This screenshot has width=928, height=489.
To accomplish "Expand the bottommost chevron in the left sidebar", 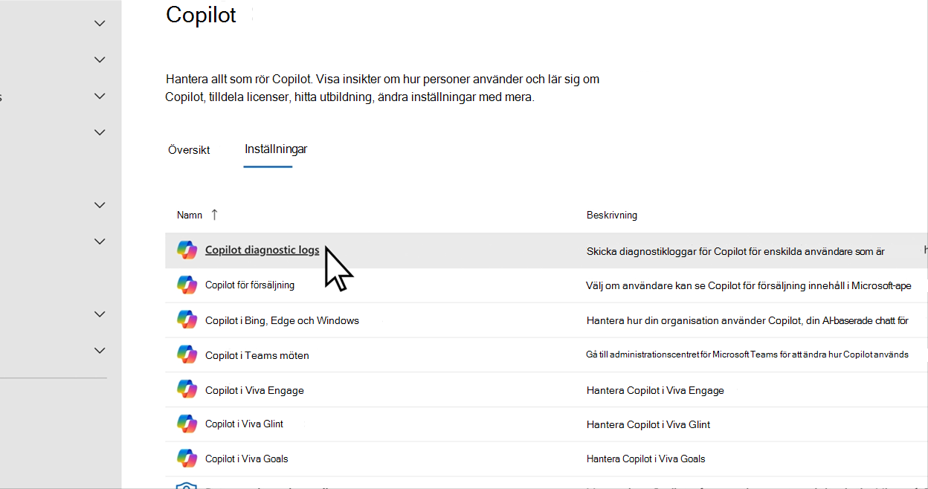I will (x=100, y=350).
